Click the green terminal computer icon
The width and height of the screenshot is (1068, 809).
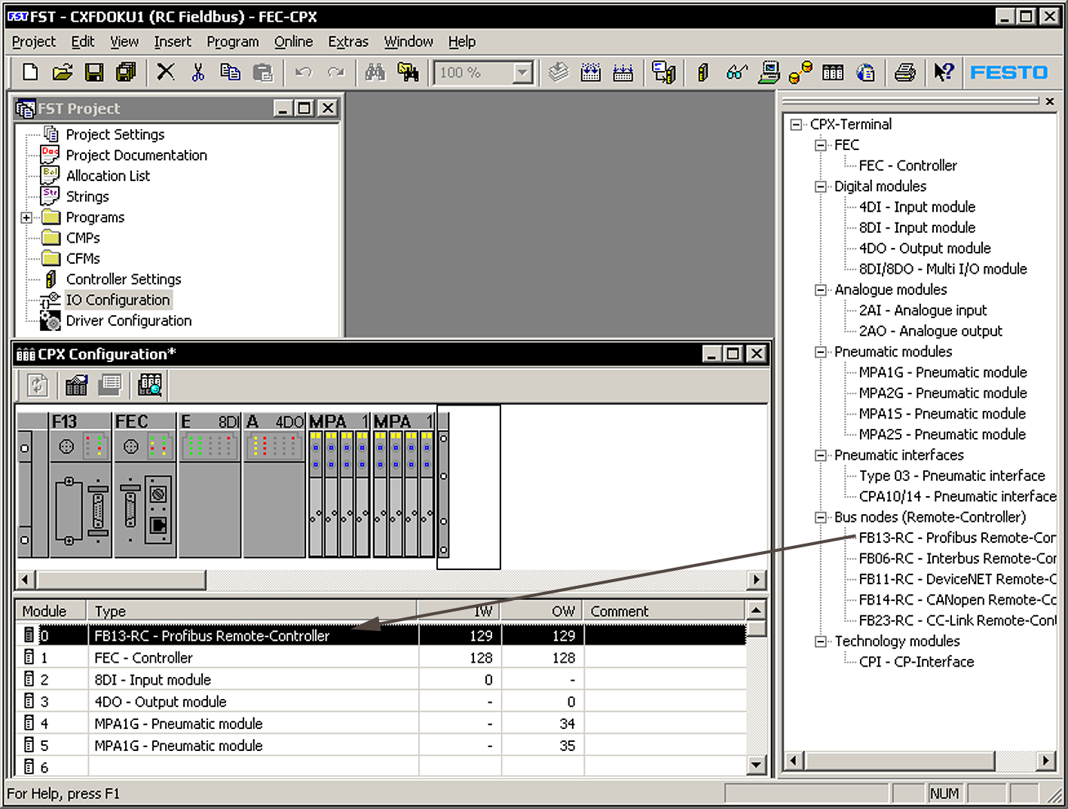769,72
